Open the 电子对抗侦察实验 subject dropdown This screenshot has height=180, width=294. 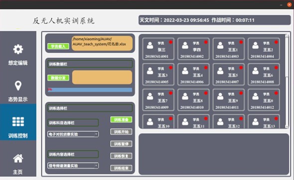tap(73, 134)
